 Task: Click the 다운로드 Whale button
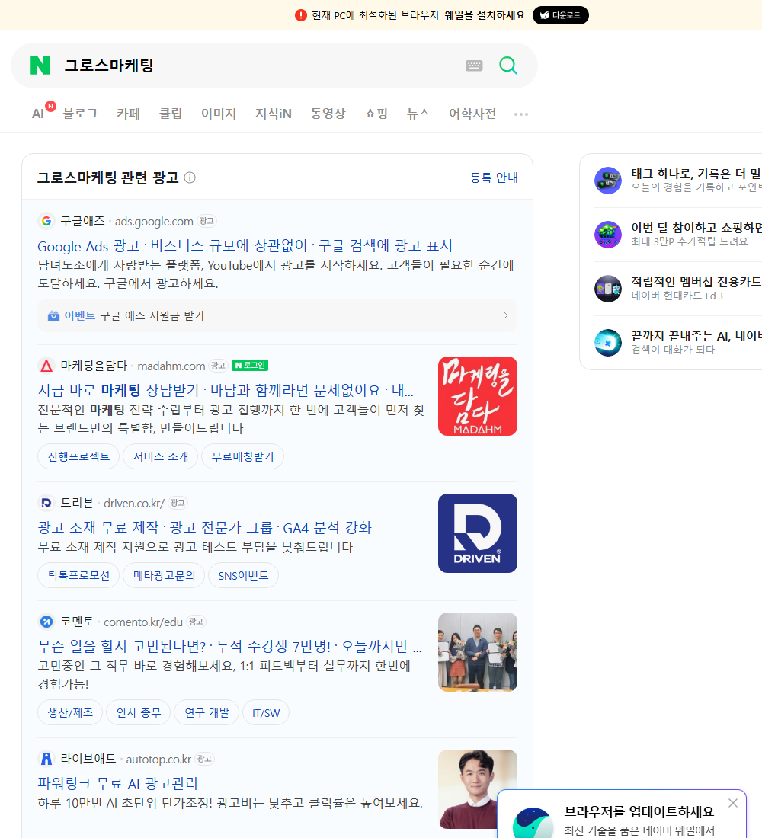560,15
